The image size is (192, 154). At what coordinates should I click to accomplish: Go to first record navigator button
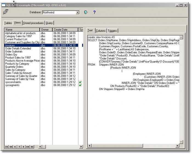[x=7, y=147]
